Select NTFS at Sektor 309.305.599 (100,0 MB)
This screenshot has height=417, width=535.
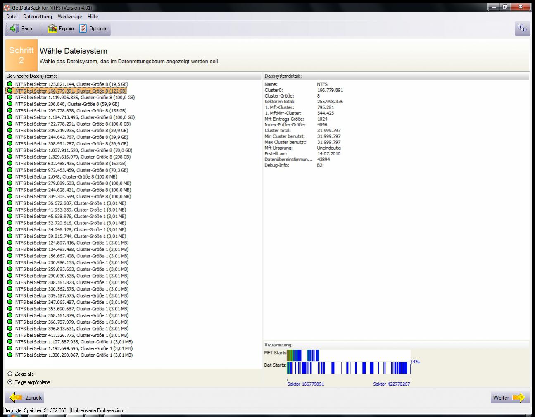point(69,197)
